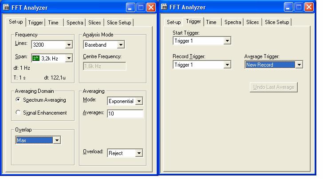Select Signal Enhancement radio button
This screenshot has width=323, height=179.
(18, 113)
